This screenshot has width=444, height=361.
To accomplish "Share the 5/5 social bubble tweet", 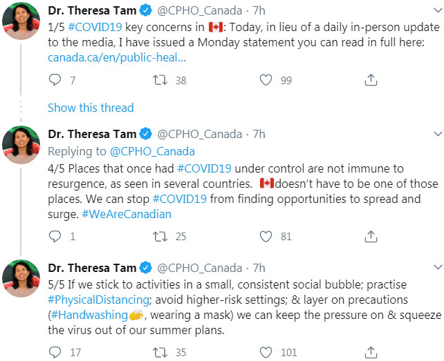I will point(371,352).
